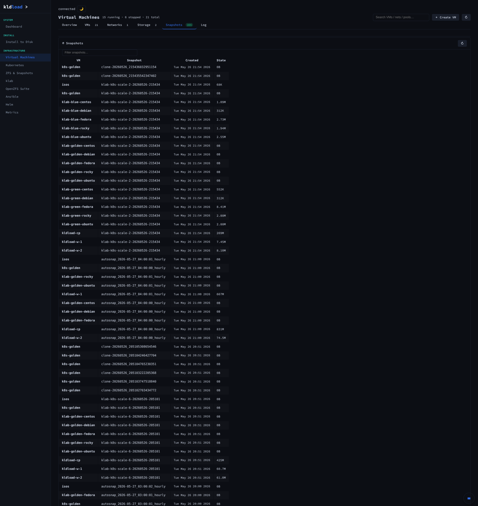The image size is (478, 506).
Task: Click the 60.7M size value
Action: pyautogui.click(x=221, y=469)
